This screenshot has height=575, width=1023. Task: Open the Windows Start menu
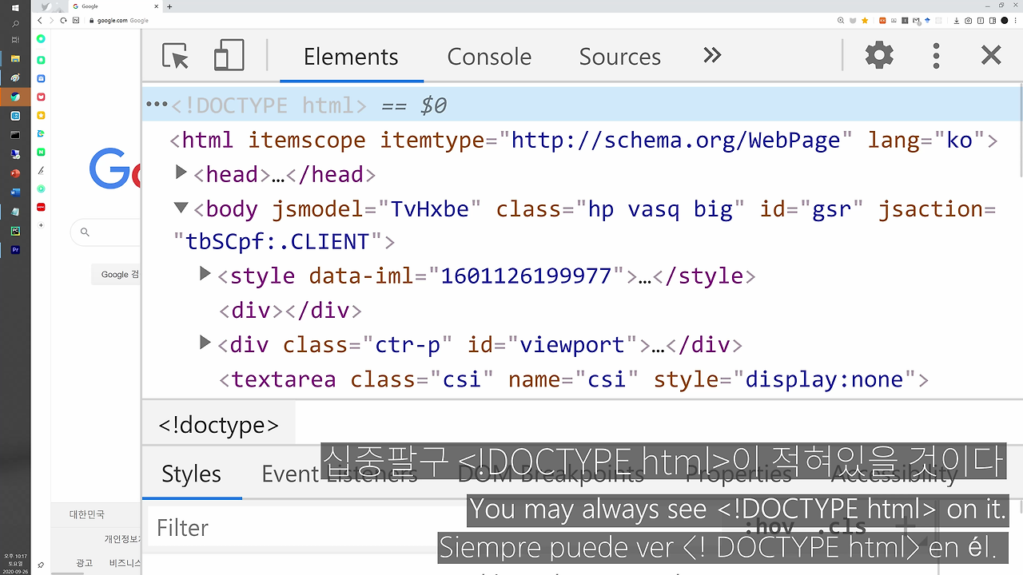click(15, 6)
